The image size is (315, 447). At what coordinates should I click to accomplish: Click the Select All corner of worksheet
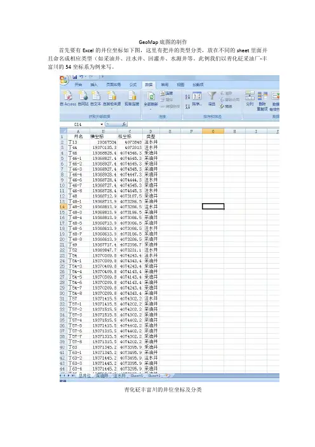click(63, 131)
